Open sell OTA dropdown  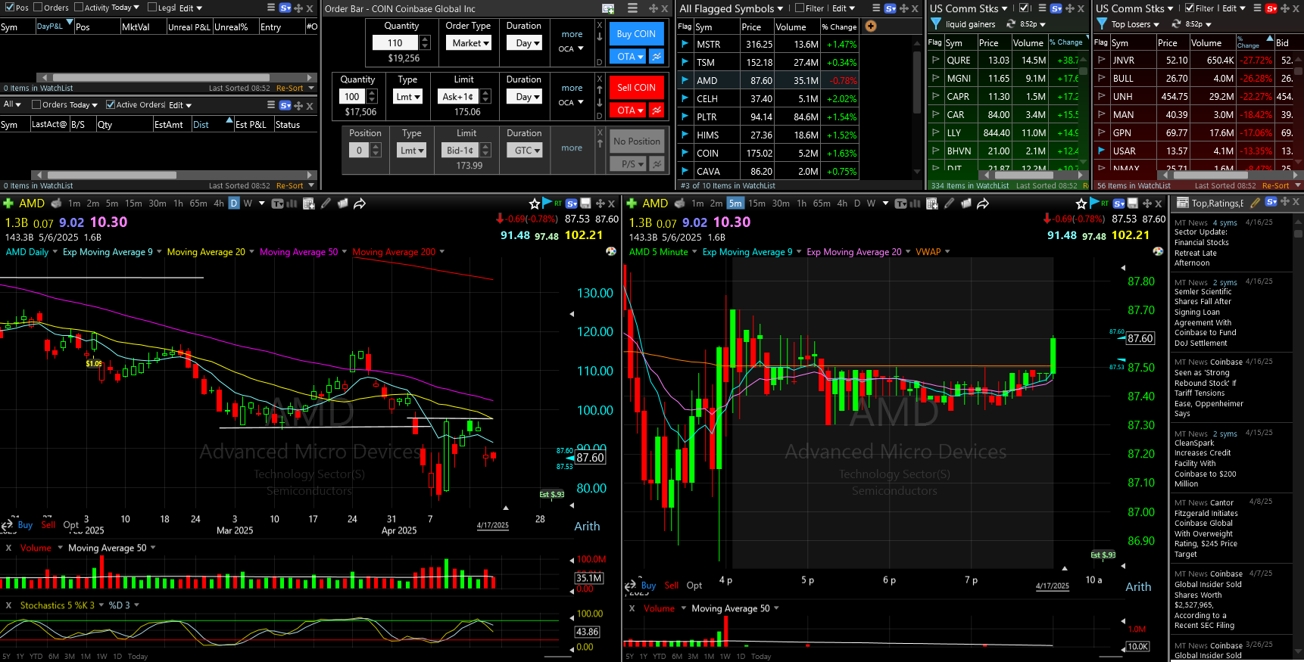coord(629,110)
